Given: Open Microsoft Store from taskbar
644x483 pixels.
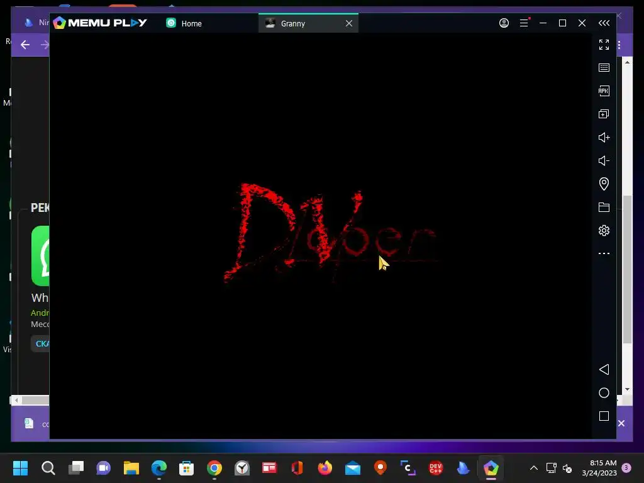Looking at the screenshot, I should pos(186,468).
